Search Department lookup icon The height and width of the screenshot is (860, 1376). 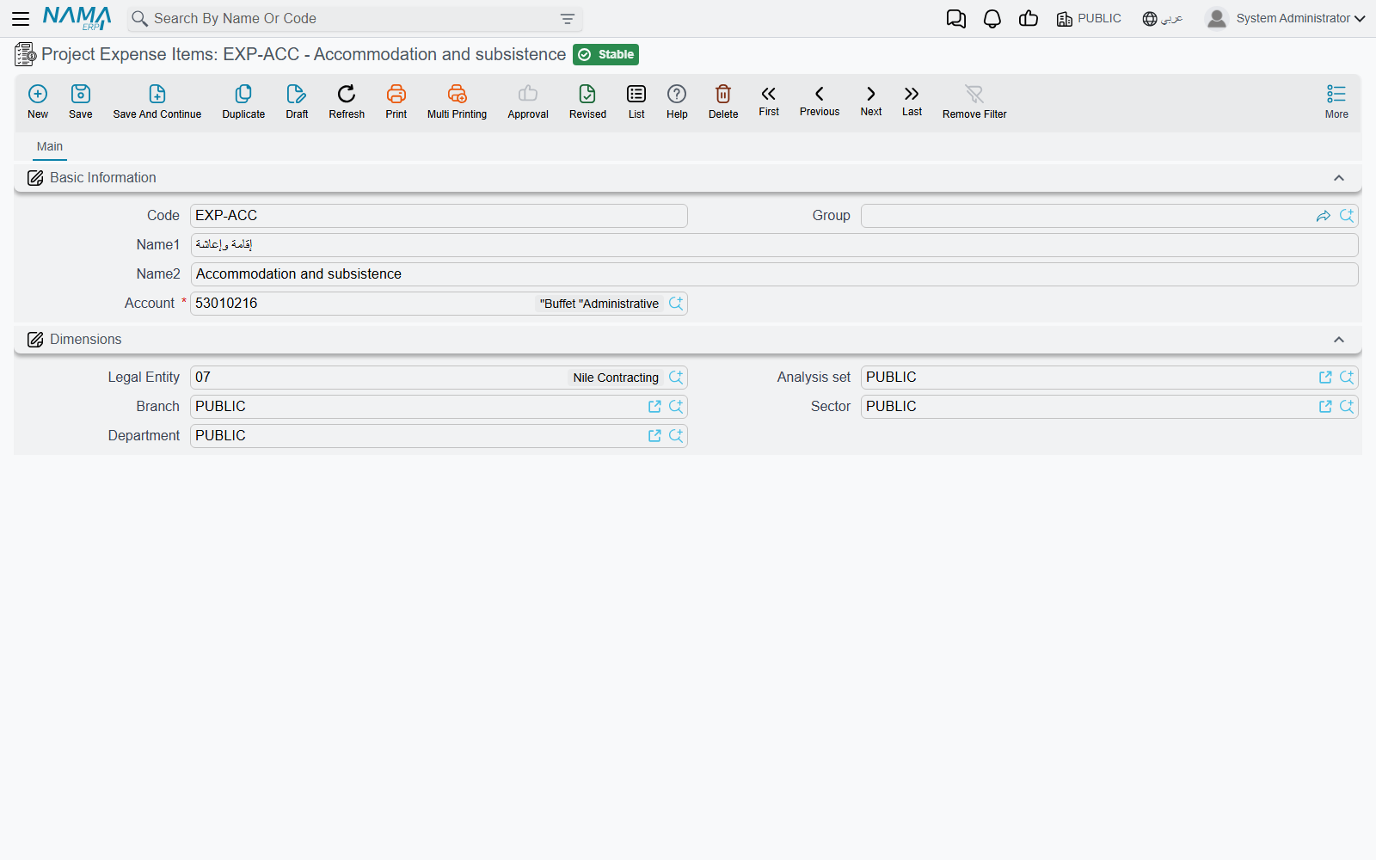676,436
